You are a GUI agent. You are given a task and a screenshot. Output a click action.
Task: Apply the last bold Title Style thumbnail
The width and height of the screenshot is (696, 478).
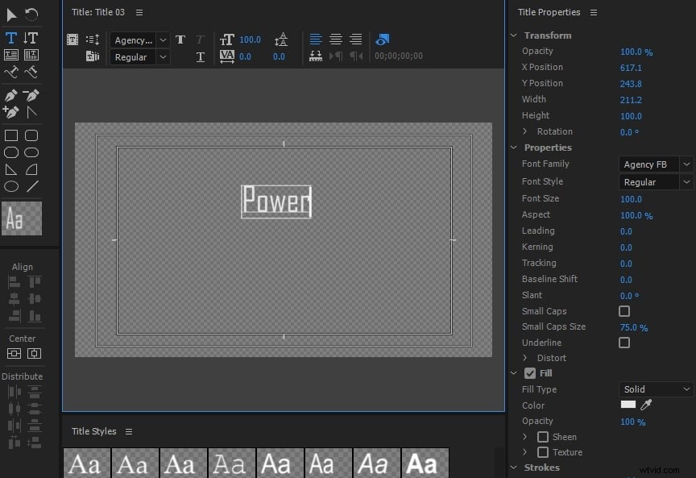click(425, 462)
